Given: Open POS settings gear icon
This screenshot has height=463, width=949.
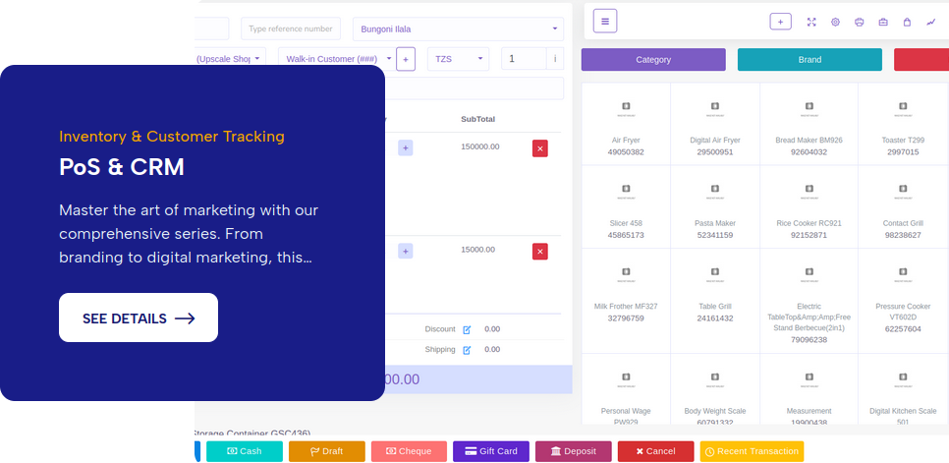Looking at the screenshot, I should (835, 22).
